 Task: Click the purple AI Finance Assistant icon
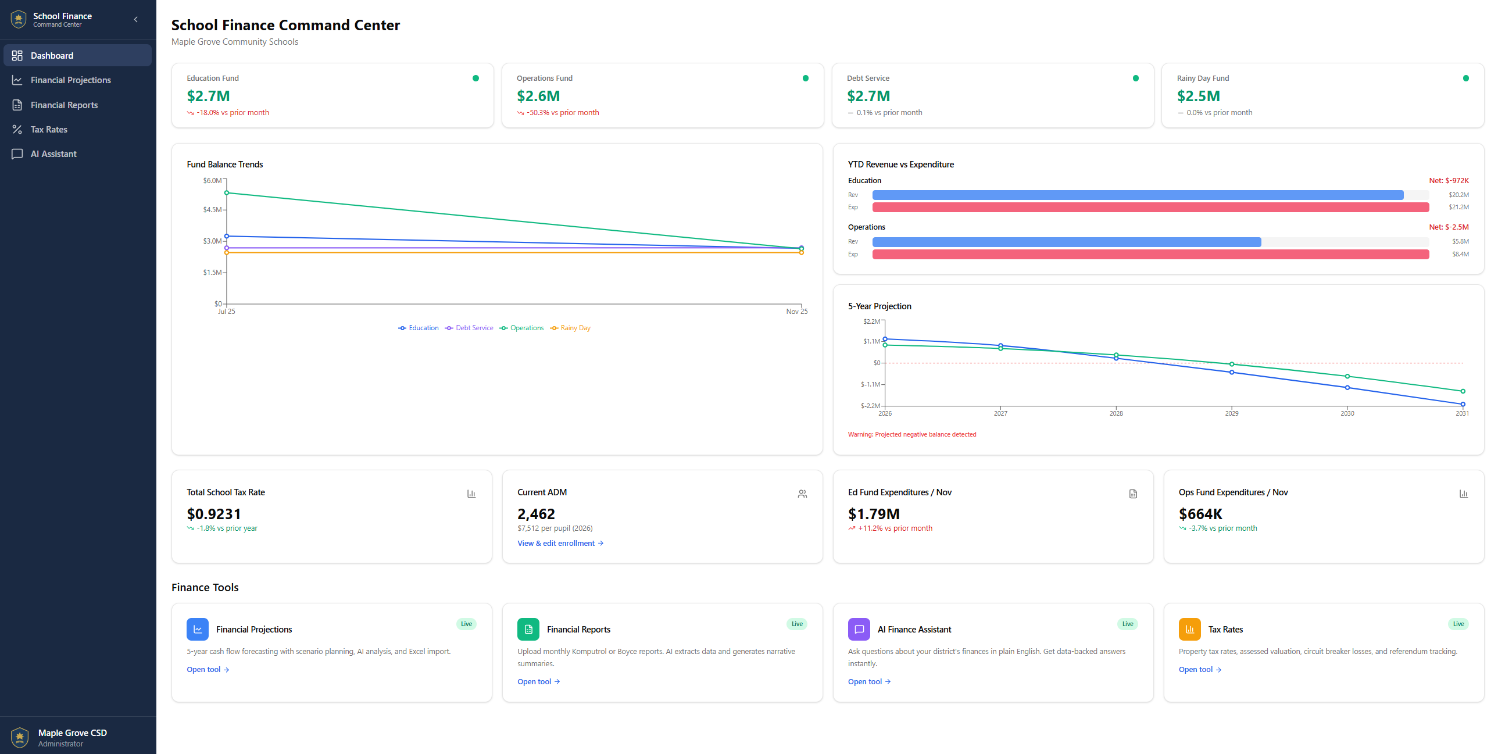(x=859, y=629)
